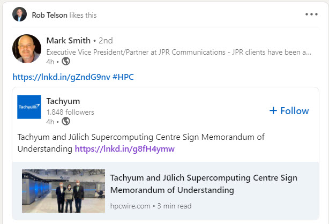Open the post options three-dot menu
The height and width of the screenshot is (224, 329).
[311, 14]
